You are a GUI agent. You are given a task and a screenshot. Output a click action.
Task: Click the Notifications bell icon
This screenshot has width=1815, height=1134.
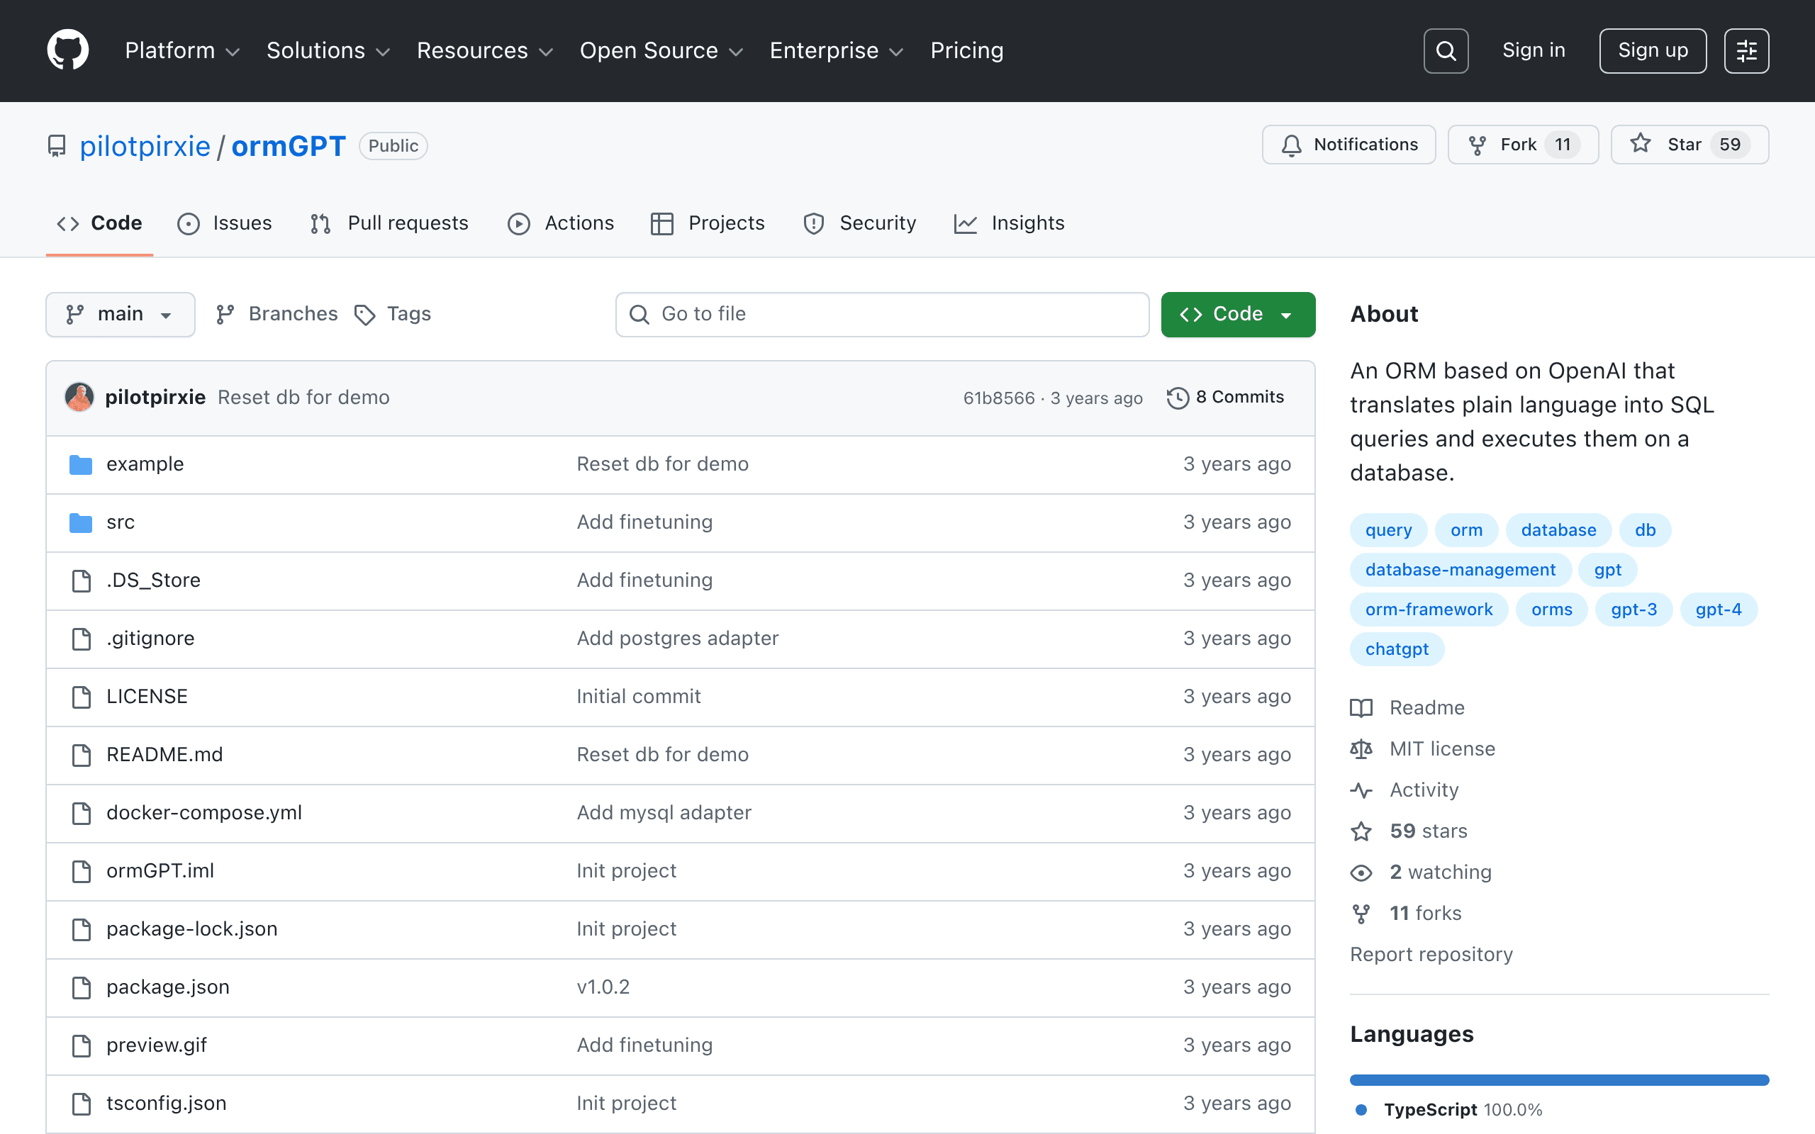click(x=1292, y=145)
